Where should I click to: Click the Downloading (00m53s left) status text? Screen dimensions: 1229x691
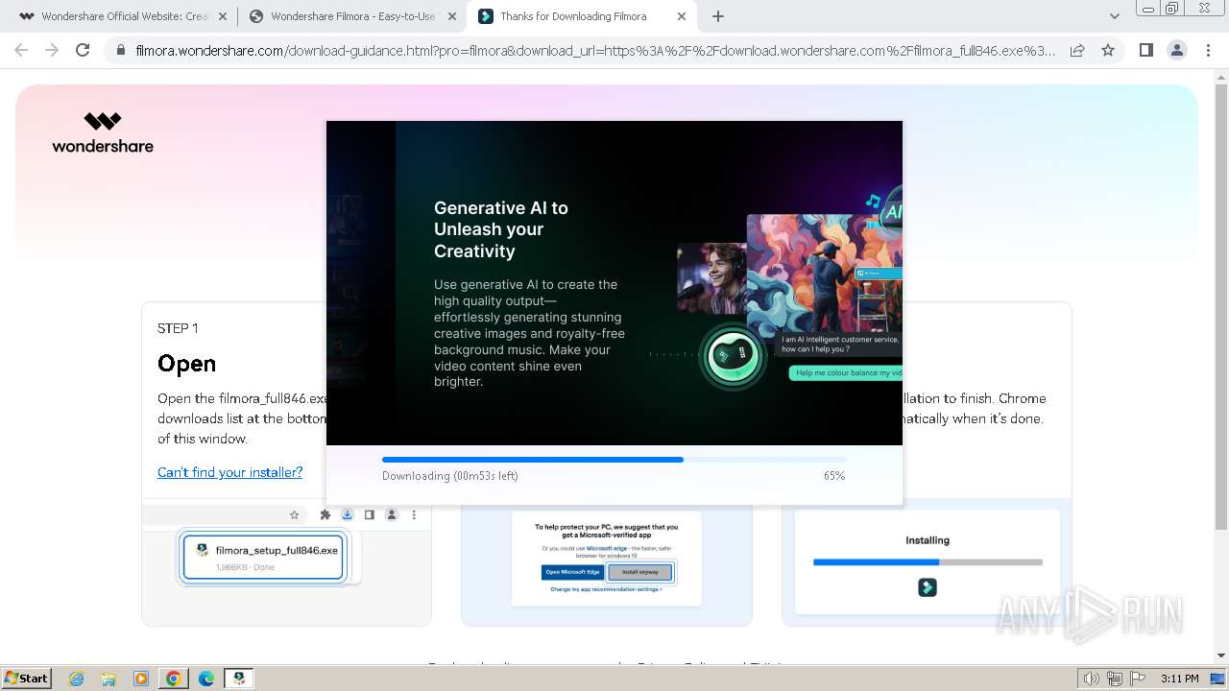click(449, 476)
